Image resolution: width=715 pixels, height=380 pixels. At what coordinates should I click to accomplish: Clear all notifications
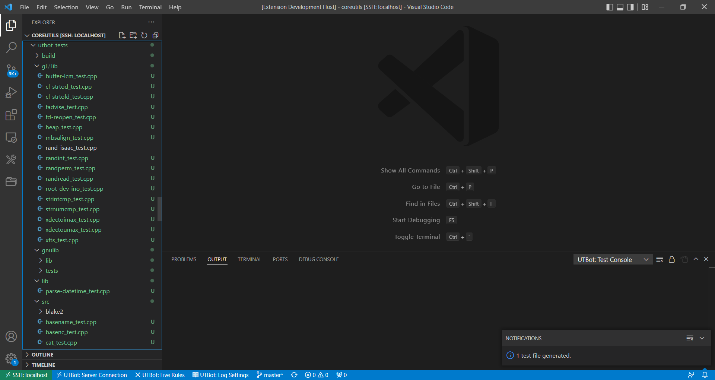pyautogui.click(x=690, y=338)
